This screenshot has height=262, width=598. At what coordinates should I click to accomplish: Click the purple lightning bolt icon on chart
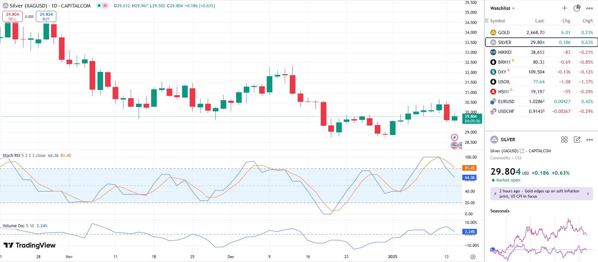pos(454,137)
